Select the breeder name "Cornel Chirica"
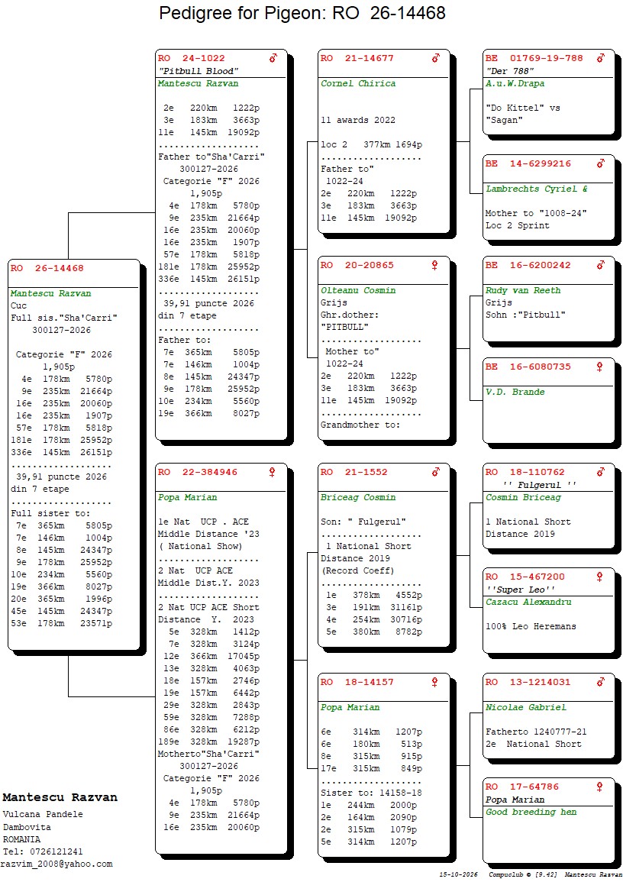Screen dimensions: 623x895 coord(358,83)
